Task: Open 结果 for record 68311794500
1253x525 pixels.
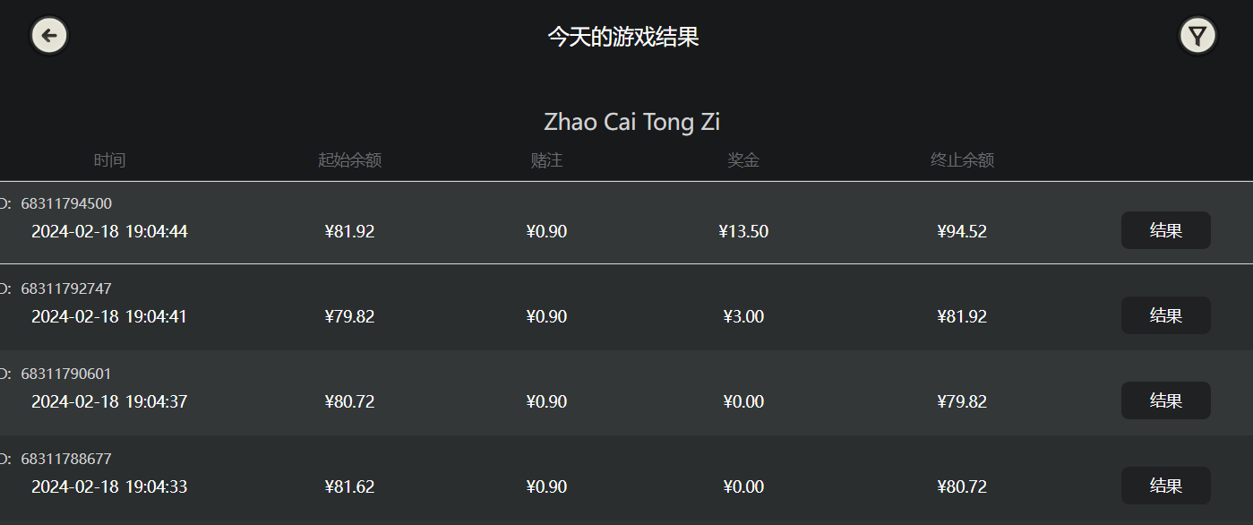Action: [x=1165, y=230]
